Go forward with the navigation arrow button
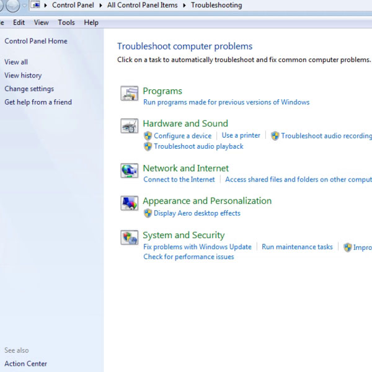This screenshot has width=372, height=372. 12,5
